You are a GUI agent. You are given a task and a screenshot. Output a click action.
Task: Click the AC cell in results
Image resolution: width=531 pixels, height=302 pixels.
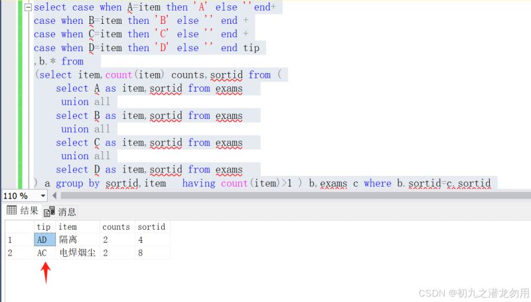pos(44,253)
